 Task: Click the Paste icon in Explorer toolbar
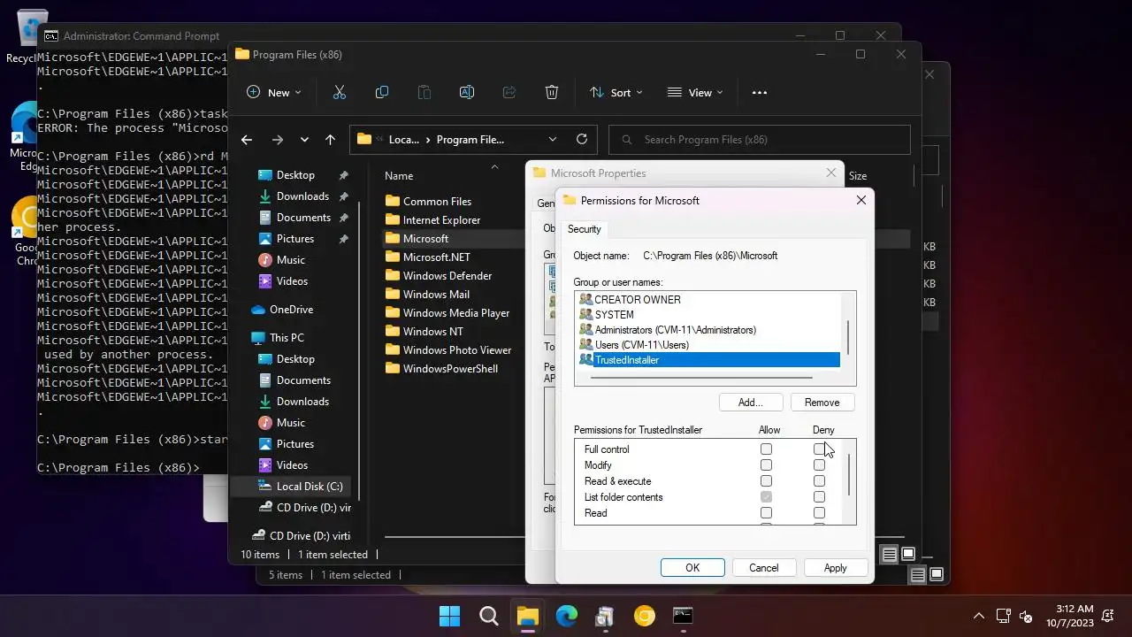(x=424, y=92)
